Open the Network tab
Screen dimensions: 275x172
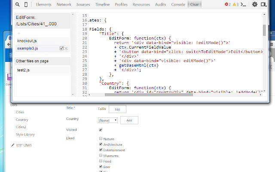pyautogui.click(x=64, y=4)
